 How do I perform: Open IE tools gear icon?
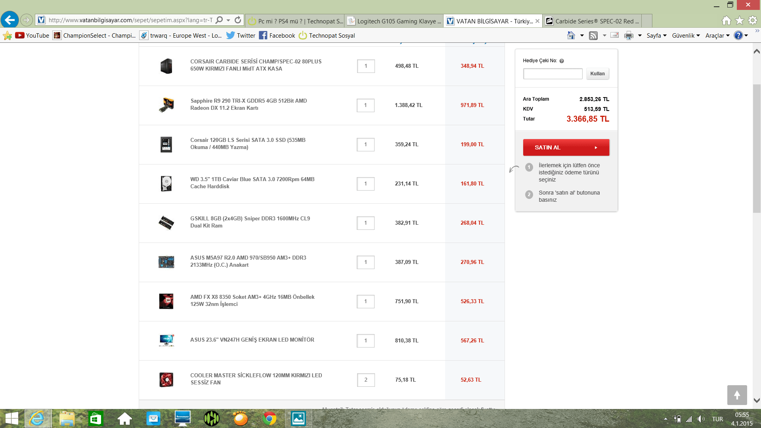[753, 20]
